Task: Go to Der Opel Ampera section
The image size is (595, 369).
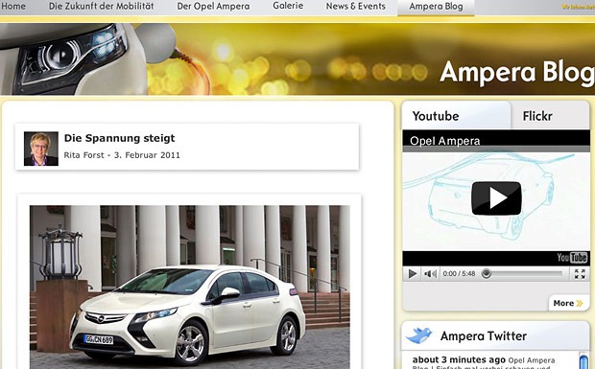Action: tap(213, 7)
